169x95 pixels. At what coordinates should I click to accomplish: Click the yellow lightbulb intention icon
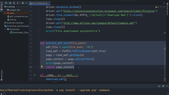tap(42, 67)
